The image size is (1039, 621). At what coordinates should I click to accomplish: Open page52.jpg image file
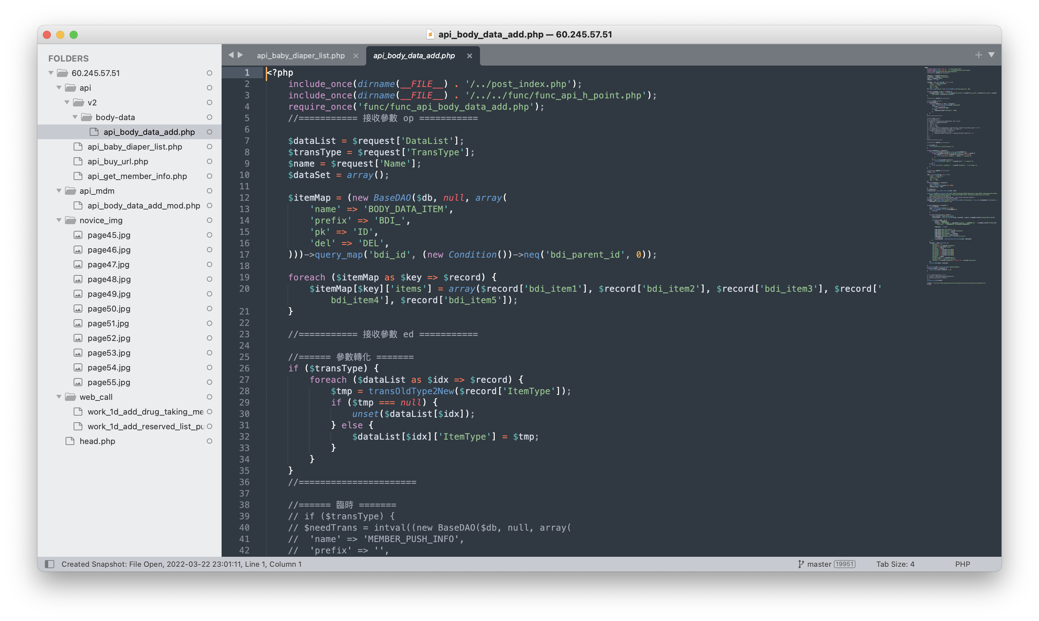point(109,338)
